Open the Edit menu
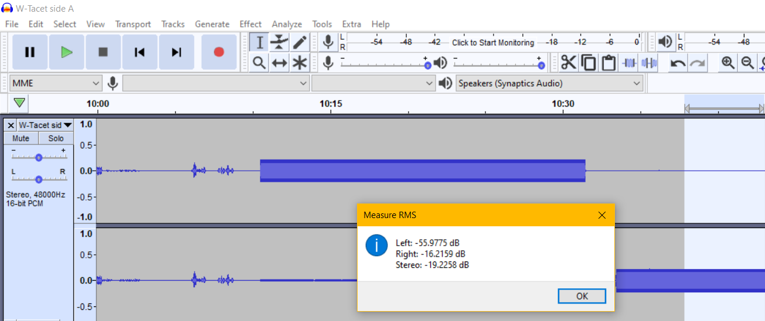765x321 pixels. tap(36, 24)
